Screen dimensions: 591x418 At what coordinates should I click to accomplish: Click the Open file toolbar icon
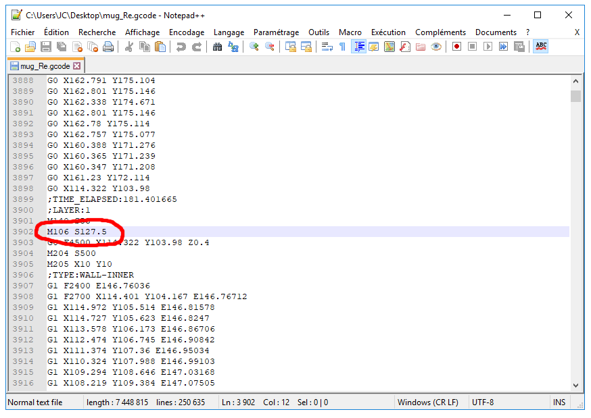30,47
